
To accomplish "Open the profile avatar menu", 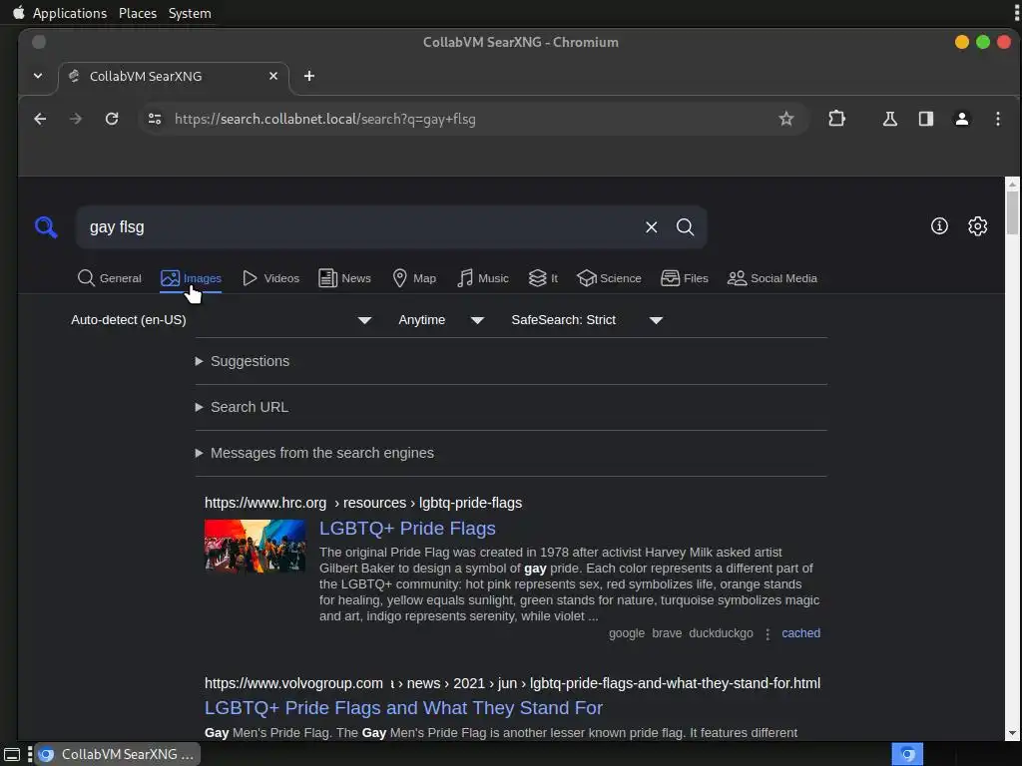I will coord(962,119).
